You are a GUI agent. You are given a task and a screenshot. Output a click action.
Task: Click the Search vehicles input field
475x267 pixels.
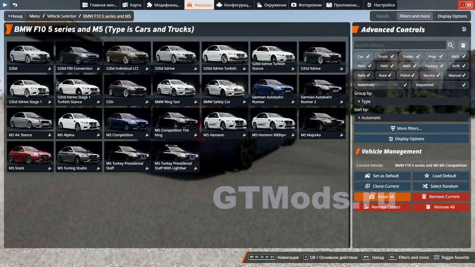pyautogui.click(x=400, y=45)
